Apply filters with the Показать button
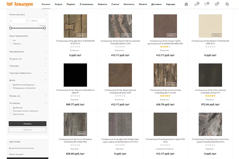Screen dimensions: 239x159 (28, 124)
